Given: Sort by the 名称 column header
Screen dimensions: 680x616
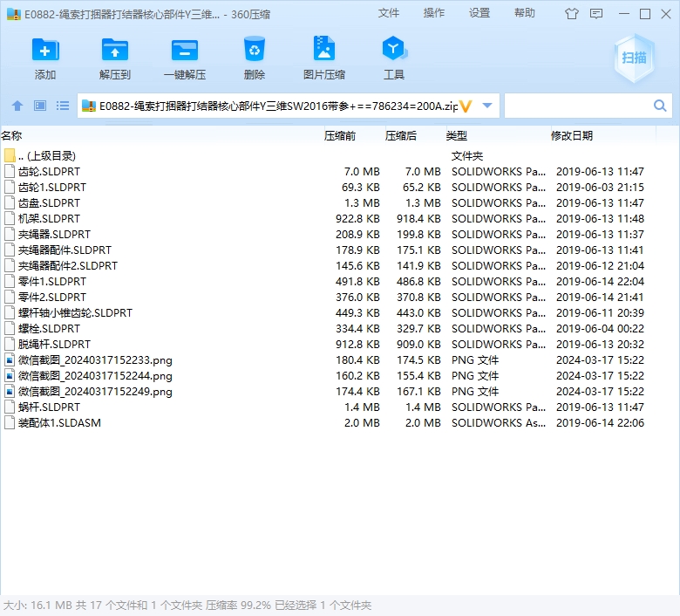Looking at the screenshot, I should click(x=11, y=136).
